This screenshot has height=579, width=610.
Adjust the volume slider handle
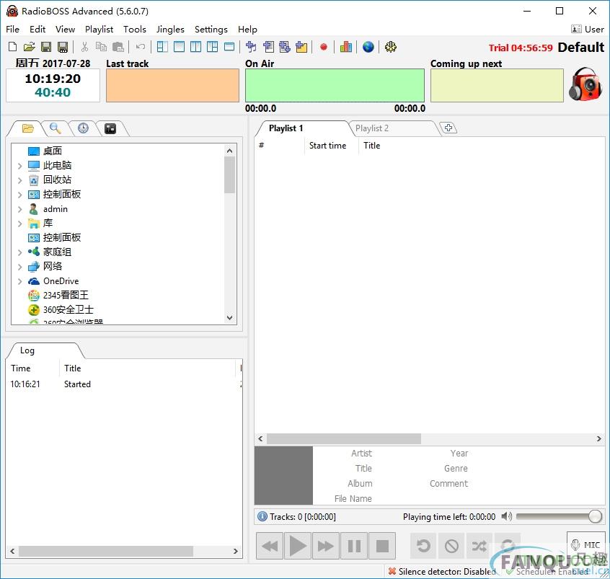(x=595, y=516)
